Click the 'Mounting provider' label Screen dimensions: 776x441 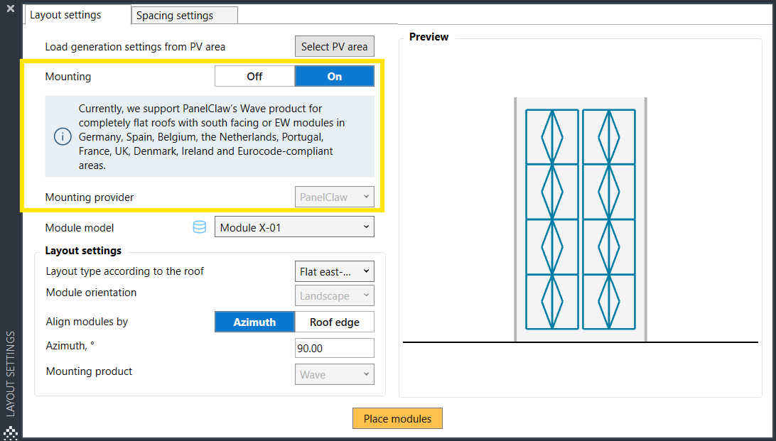point(90,197)
